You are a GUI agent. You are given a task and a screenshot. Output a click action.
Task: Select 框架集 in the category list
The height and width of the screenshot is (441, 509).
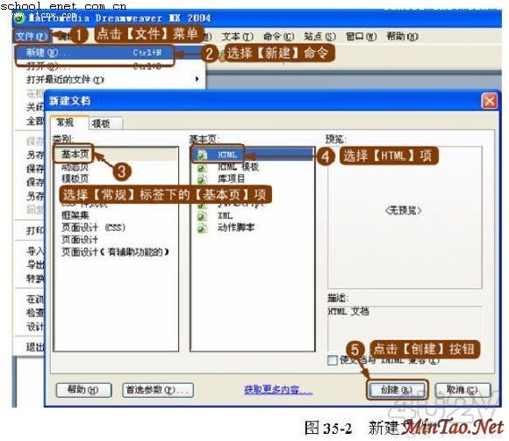click(75, 215)
